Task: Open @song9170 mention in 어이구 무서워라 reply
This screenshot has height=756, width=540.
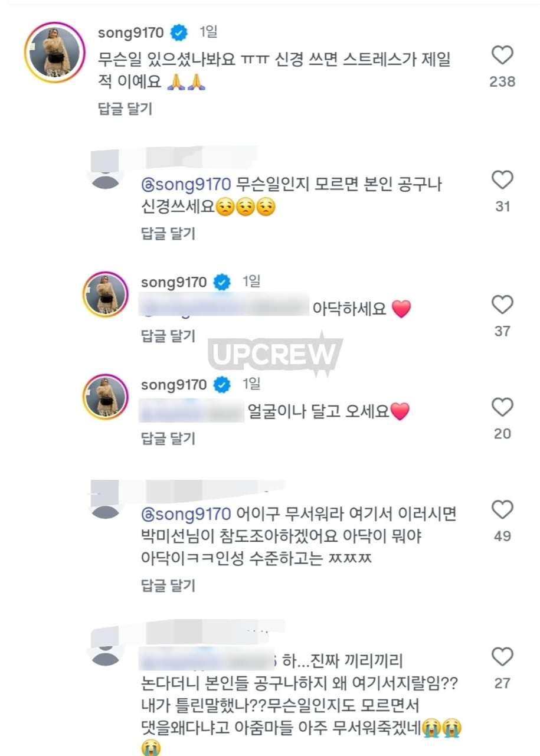Action: tap(186, 513)
